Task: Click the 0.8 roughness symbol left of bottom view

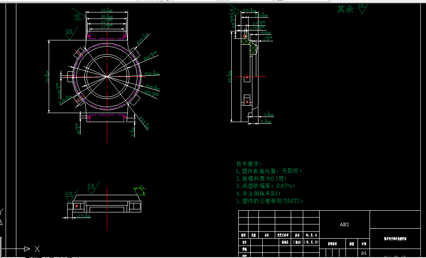Action: 69,194
